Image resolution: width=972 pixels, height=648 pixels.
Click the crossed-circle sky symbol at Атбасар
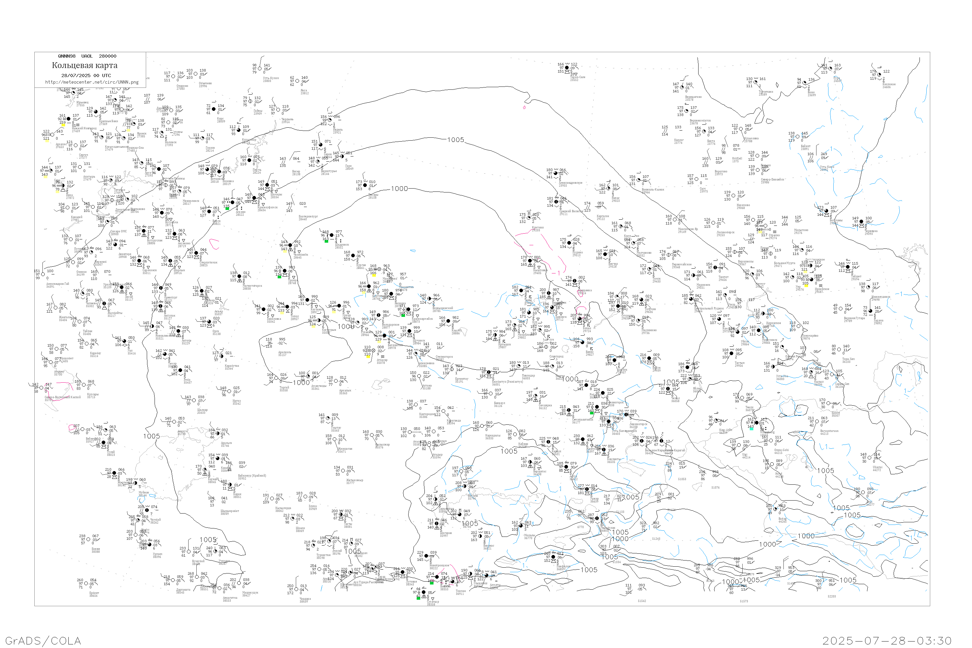[x=374, y=351]
